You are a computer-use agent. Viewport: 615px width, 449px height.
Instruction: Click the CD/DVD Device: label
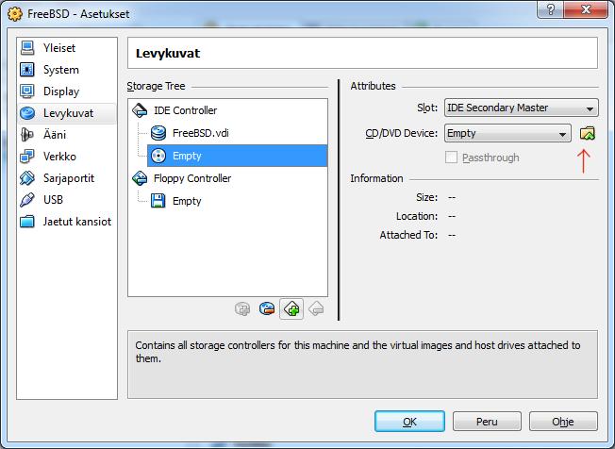(401, 133)
